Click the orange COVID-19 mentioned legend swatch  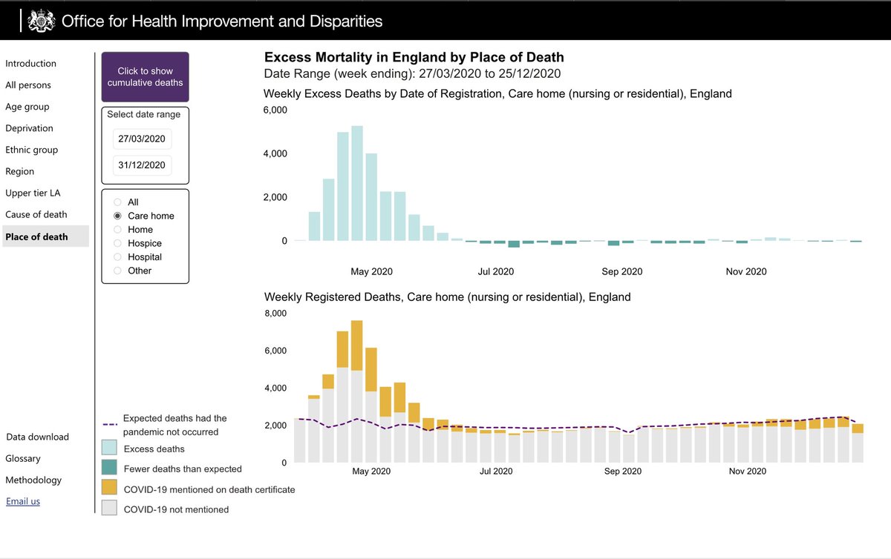[109, 487]
